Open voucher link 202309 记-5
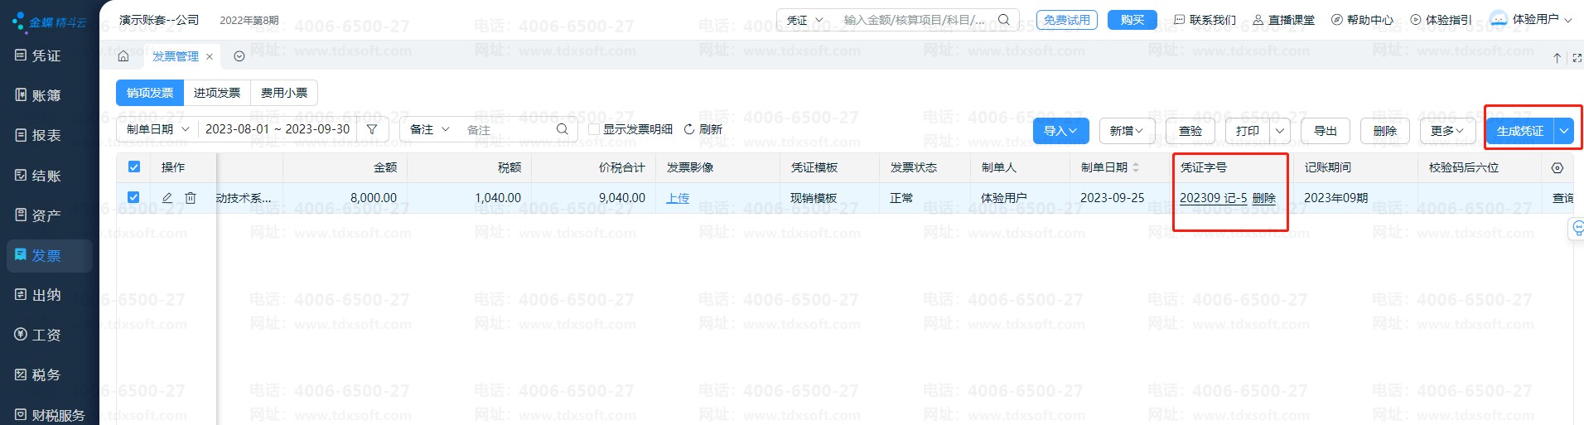The height and width of the screenshot is (425, 1584). point(1213,198)
